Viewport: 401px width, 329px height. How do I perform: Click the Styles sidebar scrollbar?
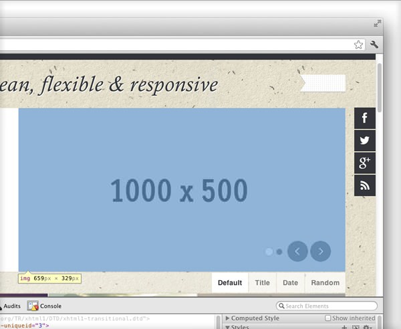point(380,322)
